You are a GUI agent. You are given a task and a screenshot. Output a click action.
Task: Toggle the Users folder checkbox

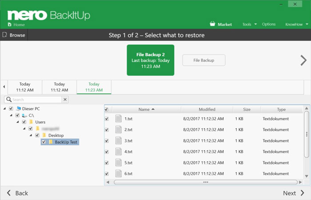tap(24, 122)
